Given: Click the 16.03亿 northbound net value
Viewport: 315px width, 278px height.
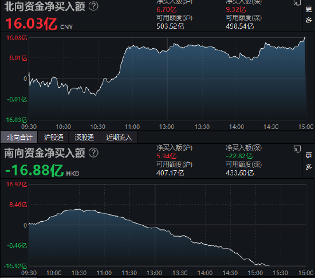Looking at the screenshot, I should [x=31, y=24].
